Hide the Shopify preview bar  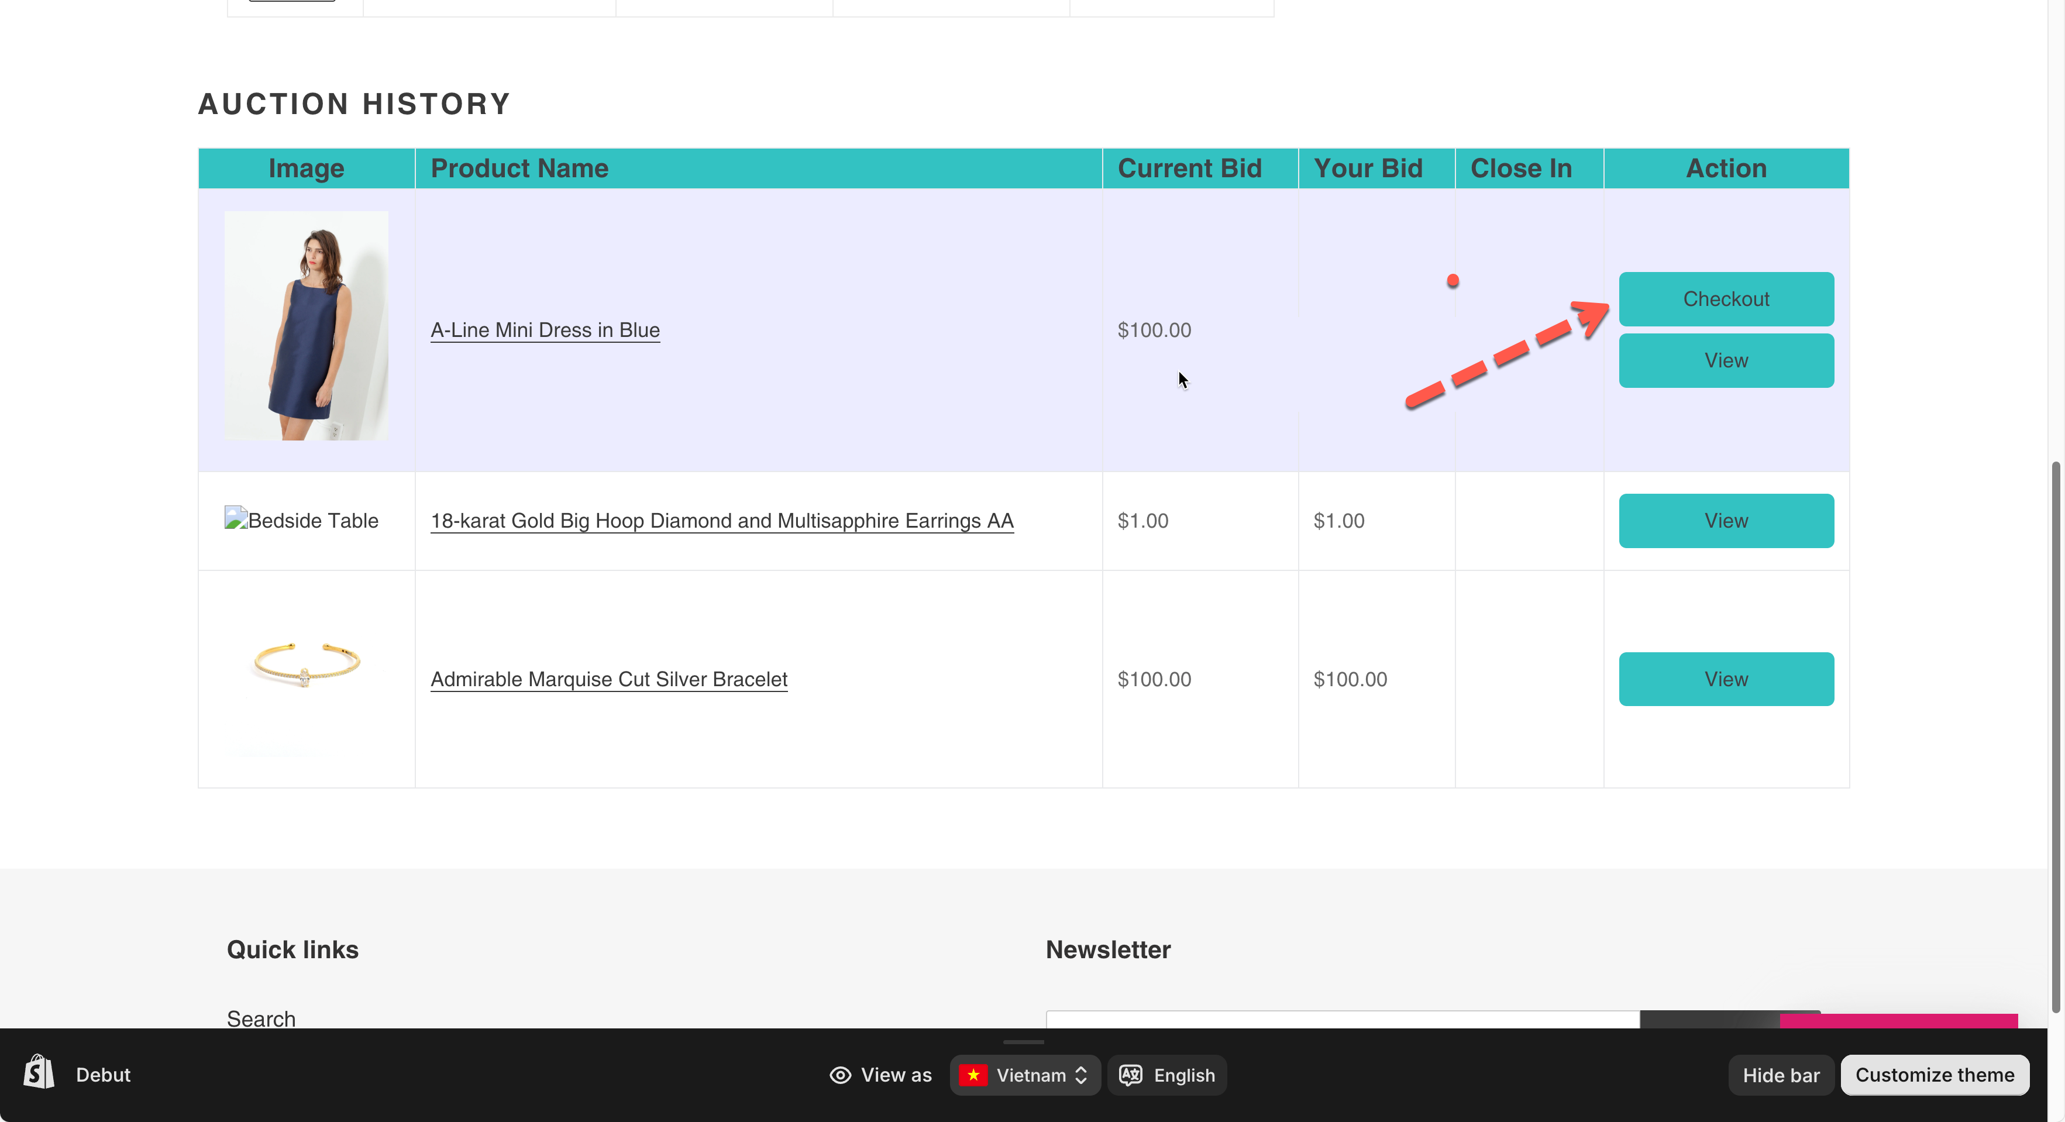pos(1781,1075)
